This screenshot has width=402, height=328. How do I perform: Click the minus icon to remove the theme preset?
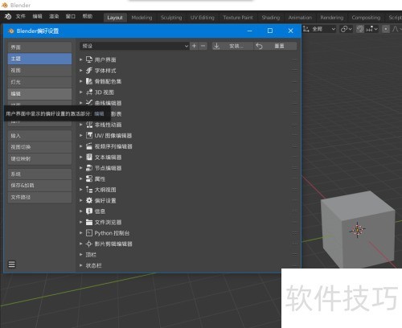click(203, 46)
